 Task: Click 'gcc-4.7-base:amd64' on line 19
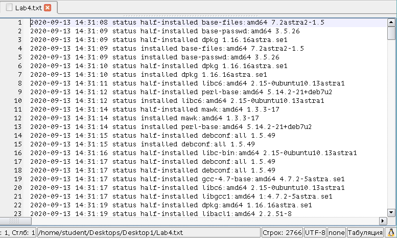tap(239, 179)
